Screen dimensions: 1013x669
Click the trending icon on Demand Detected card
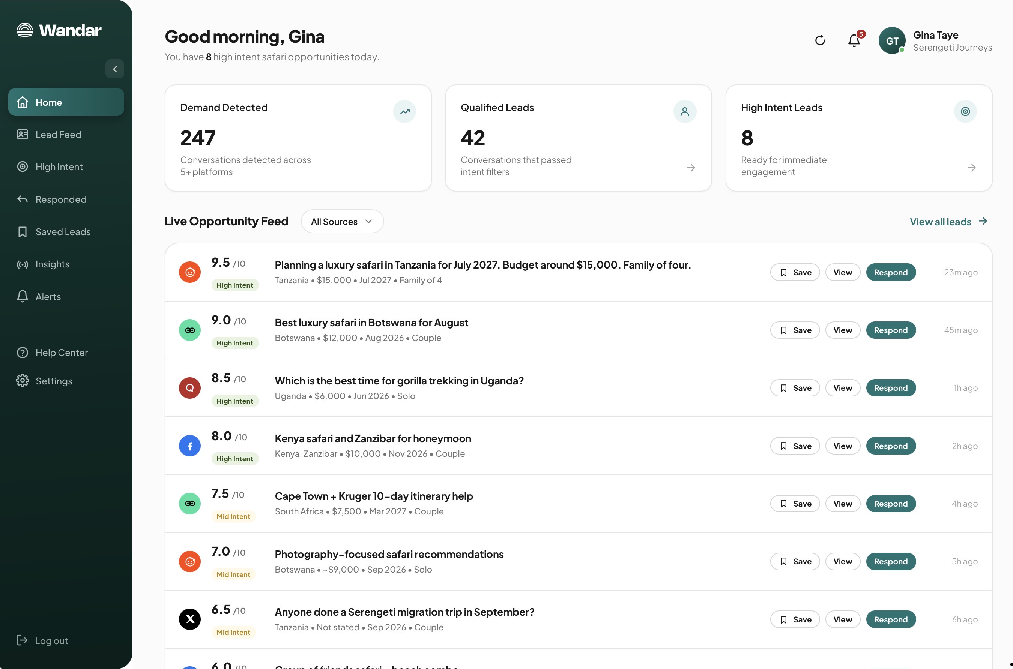[x=405, y=111]
